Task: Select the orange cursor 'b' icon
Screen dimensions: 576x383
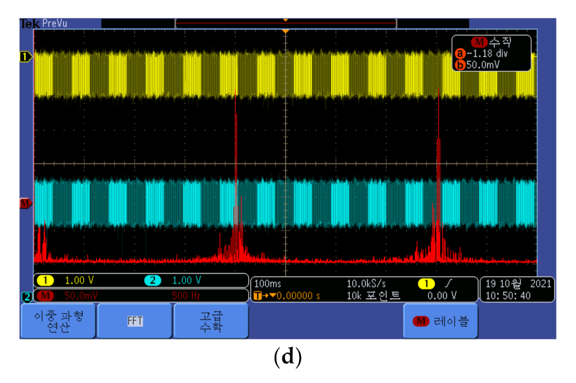Action: point(459,65)
